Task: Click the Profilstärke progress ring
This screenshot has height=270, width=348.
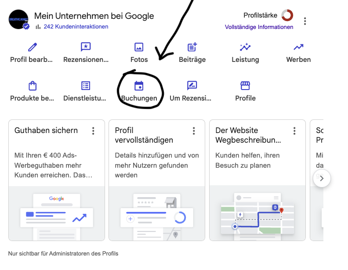Action: [x=287, y=15]
